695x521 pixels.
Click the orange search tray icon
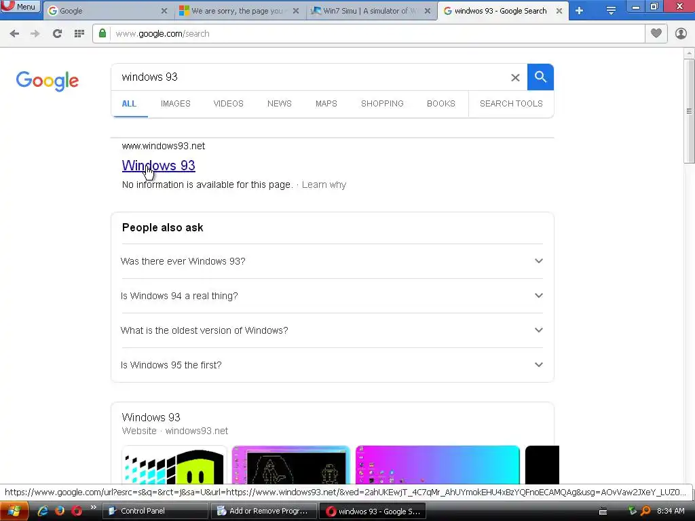point(646,511)
